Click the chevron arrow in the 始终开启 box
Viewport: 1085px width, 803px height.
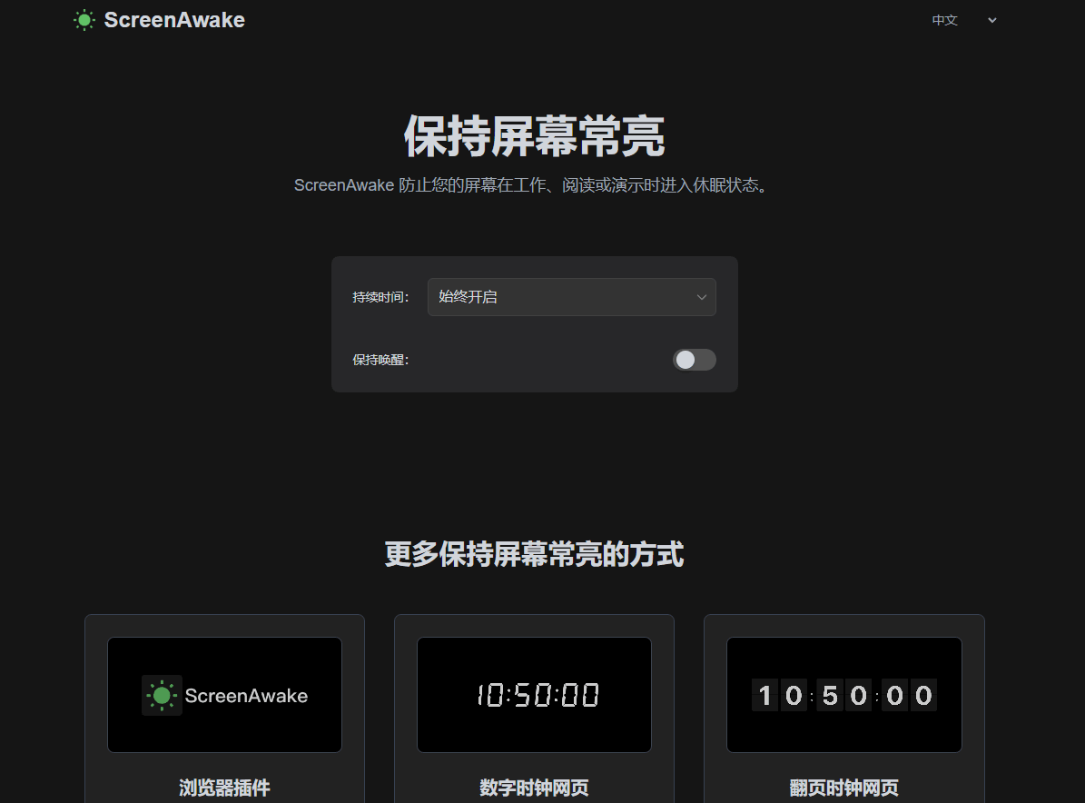tap(702, 297)
